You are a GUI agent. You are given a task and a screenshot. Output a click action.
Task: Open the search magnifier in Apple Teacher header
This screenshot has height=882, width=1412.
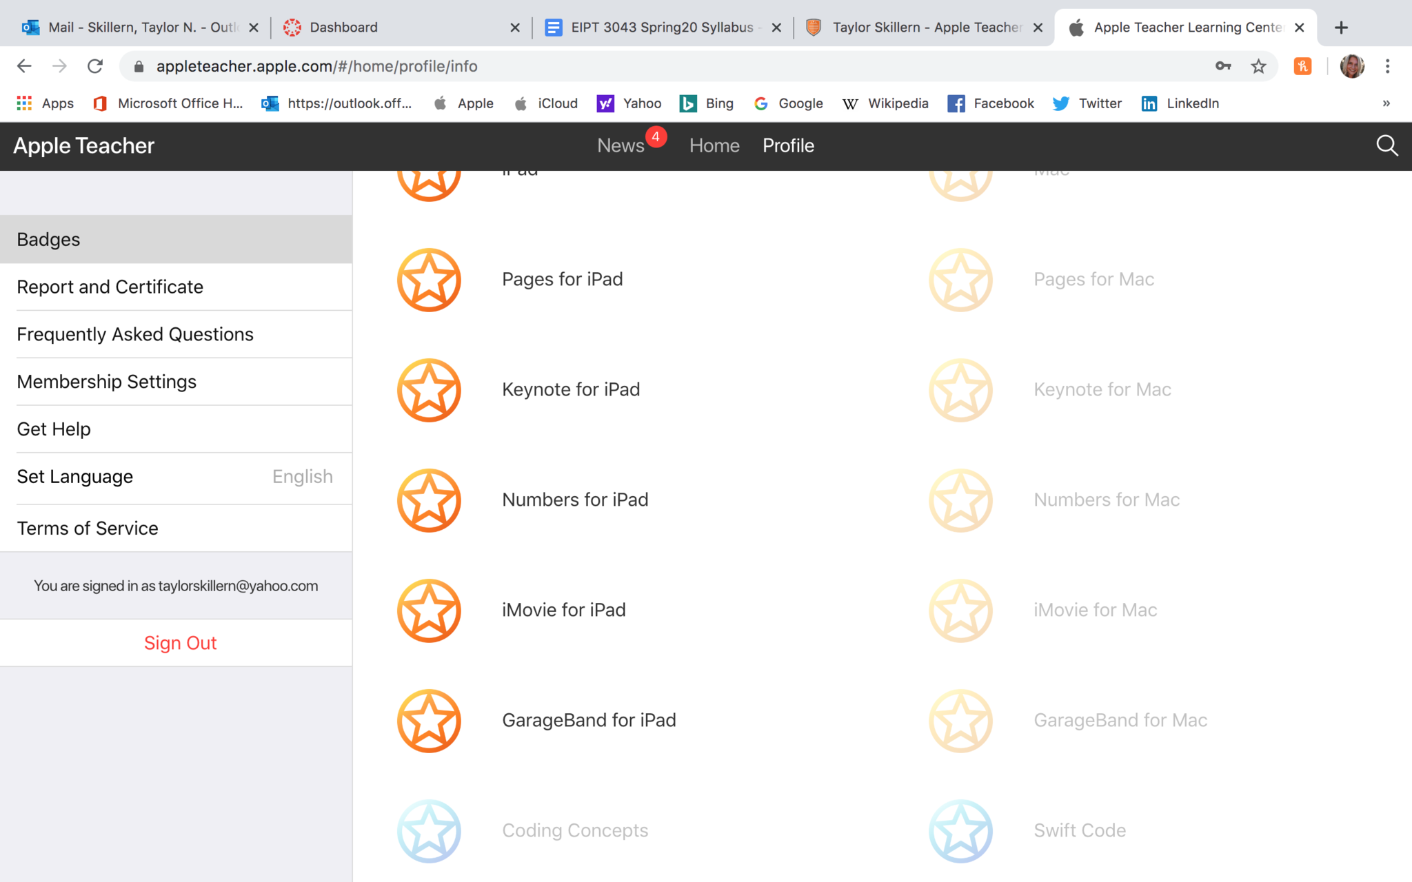(1386, 145)
